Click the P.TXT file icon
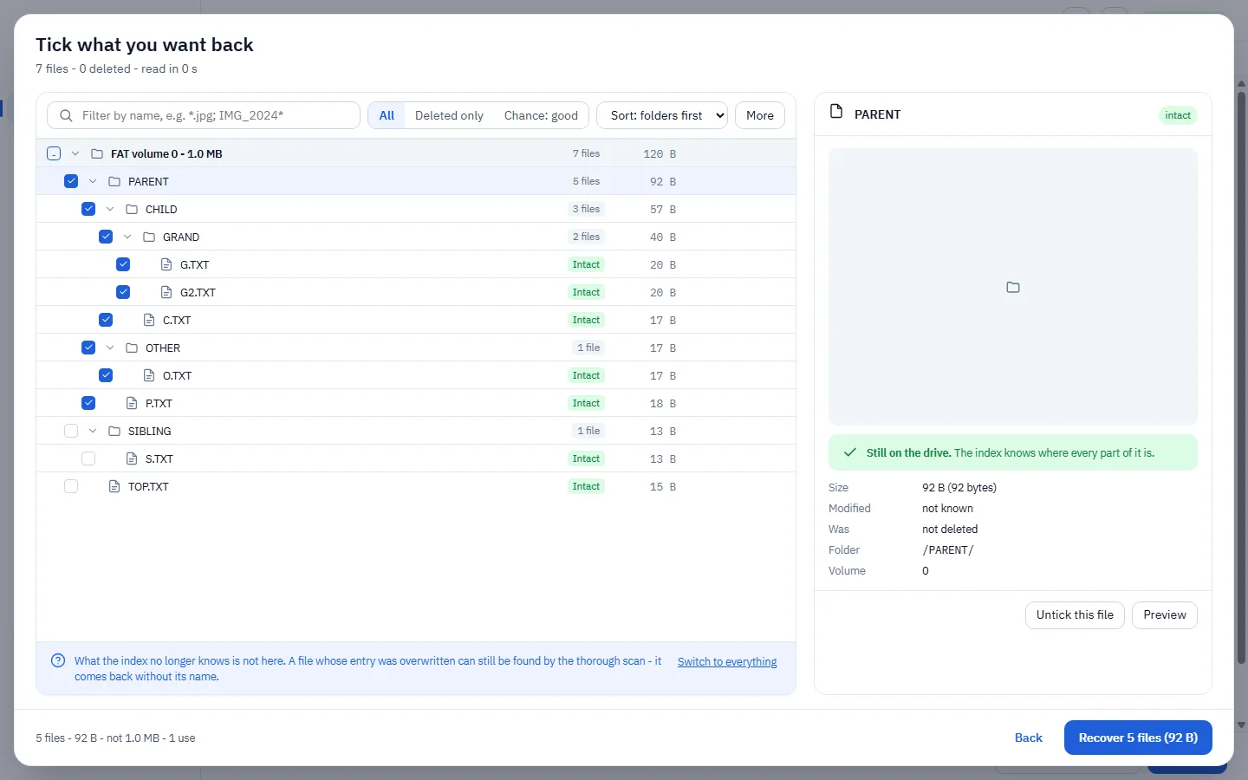Screen dimensions: 1248x780 [132, 403]
